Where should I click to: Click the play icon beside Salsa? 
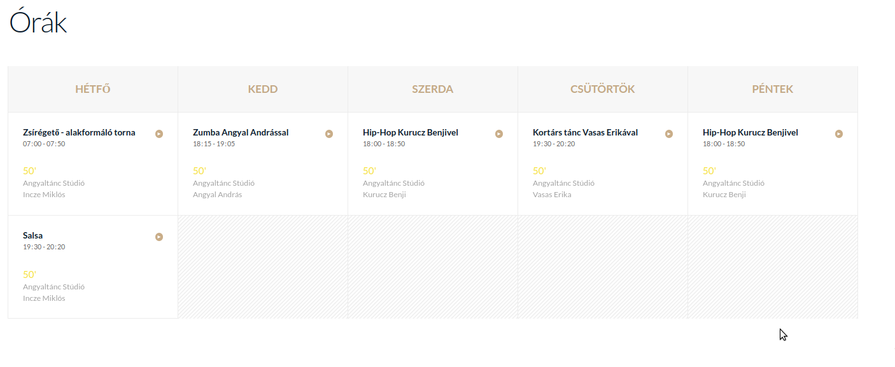tap(159, 237)
